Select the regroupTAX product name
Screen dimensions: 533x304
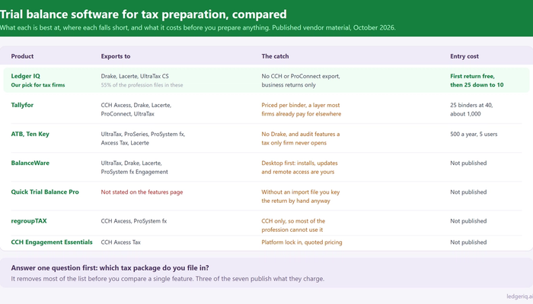pos(29,220)
